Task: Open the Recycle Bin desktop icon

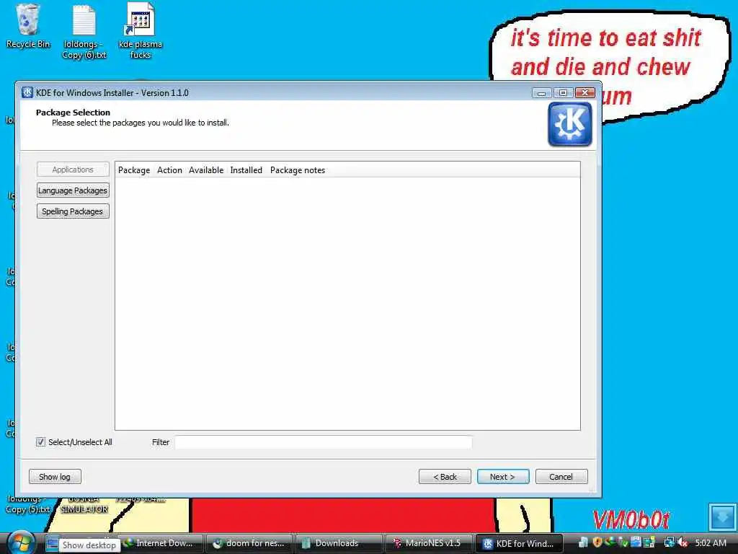Action: coord(28,27)
